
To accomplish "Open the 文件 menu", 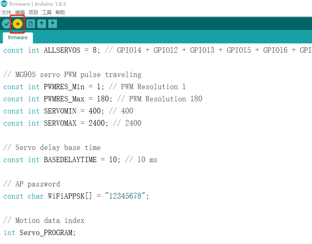I will click(x=6, y=13).
